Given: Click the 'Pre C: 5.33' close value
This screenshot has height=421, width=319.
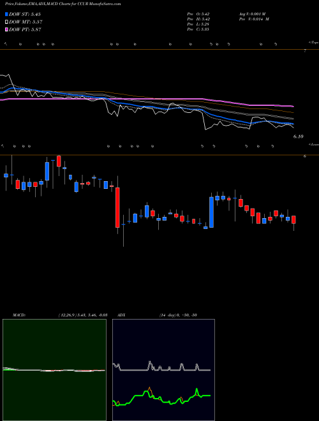Looking at the screenshot, I should coord(198,29).
